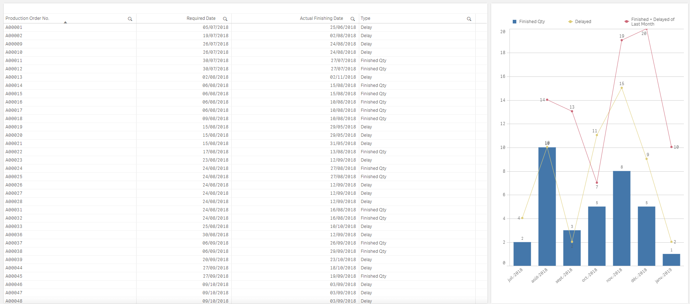Click Delayed legend label
This screenshot has width=690, height=304.
click(583, 22)
